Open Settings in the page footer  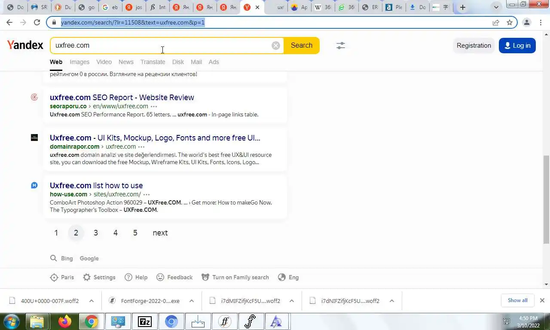[99, 277]
